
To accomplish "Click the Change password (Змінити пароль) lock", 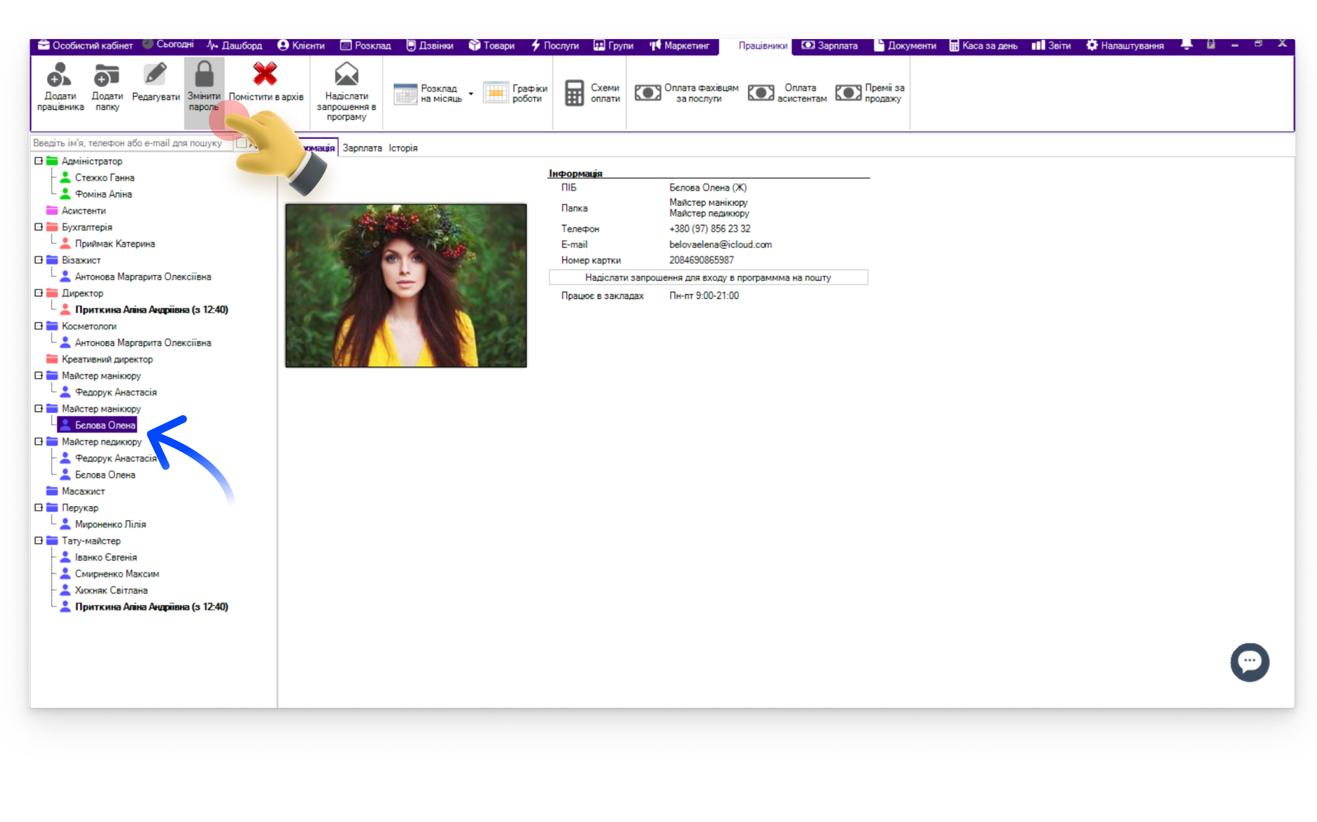I will coord(204,74).
